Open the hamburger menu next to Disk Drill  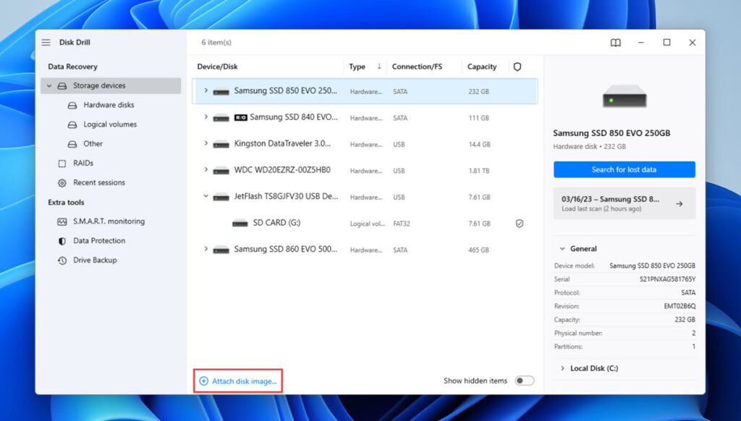click(x=46, y=42)
